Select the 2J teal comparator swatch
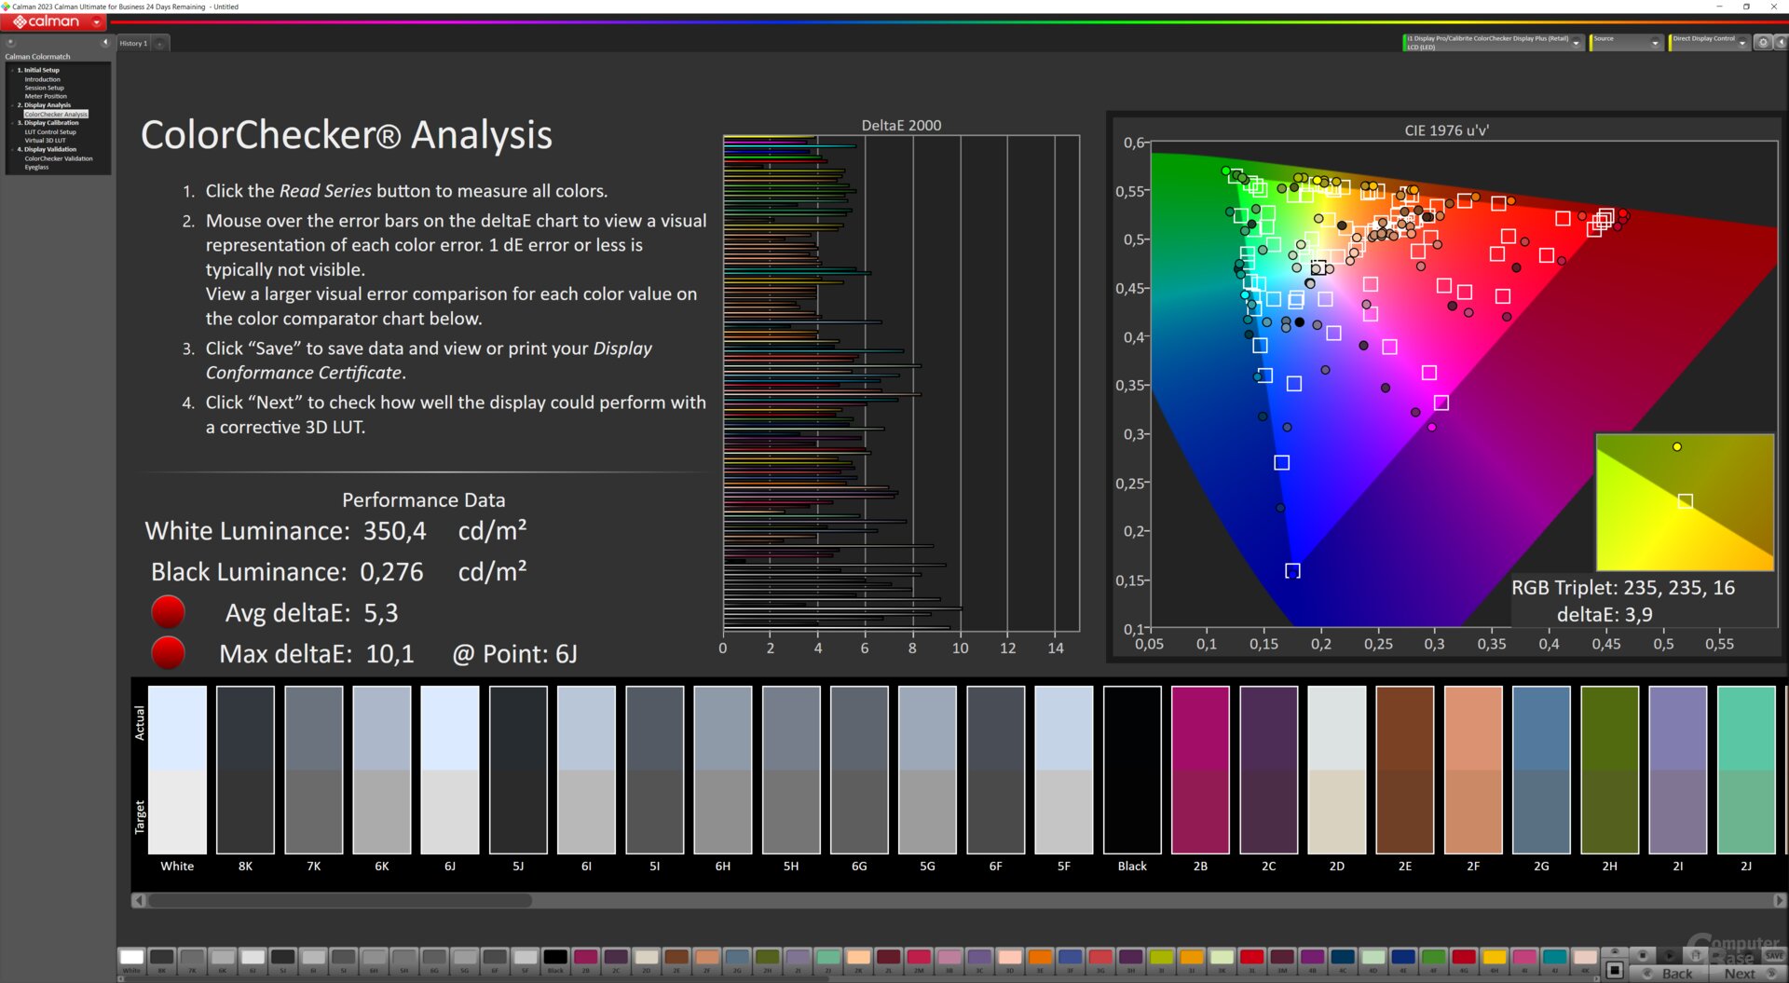This screenshot has width=1789, height=983. (x=1746, y=770)
